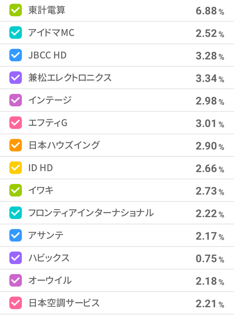The width and height of the screenshot is (234, 316).
Task: Toggle 兼松エレクトロニクス purple checkbox
Action: 16,78
